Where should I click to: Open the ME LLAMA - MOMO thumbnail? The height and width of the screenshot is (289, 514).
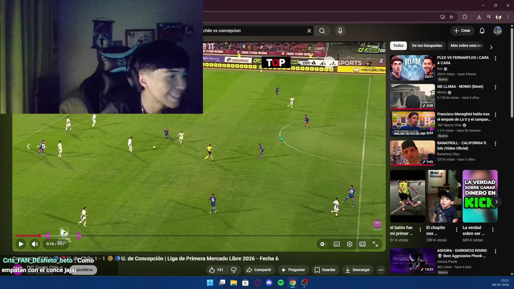pyautogui.click(x=412, y=97)
